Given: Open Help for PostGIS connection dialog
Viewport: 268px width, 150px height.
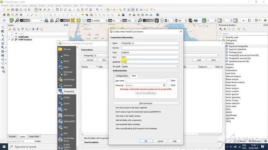Looking at the screenshot, I should click(x=175, y=141).
